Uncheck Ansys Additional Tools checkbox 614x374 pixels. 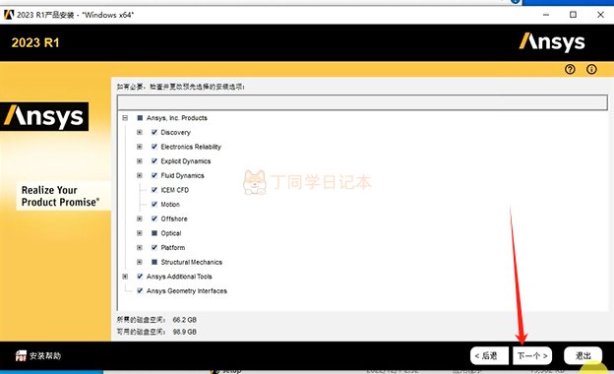point(140,277)
